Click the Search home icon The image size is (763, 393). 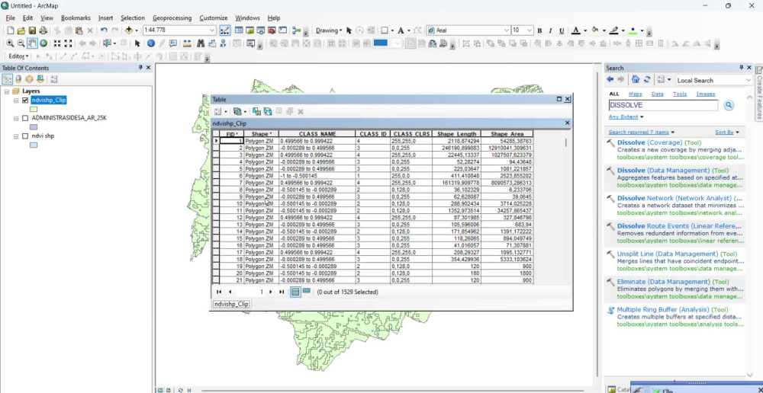tap(636, 80)
